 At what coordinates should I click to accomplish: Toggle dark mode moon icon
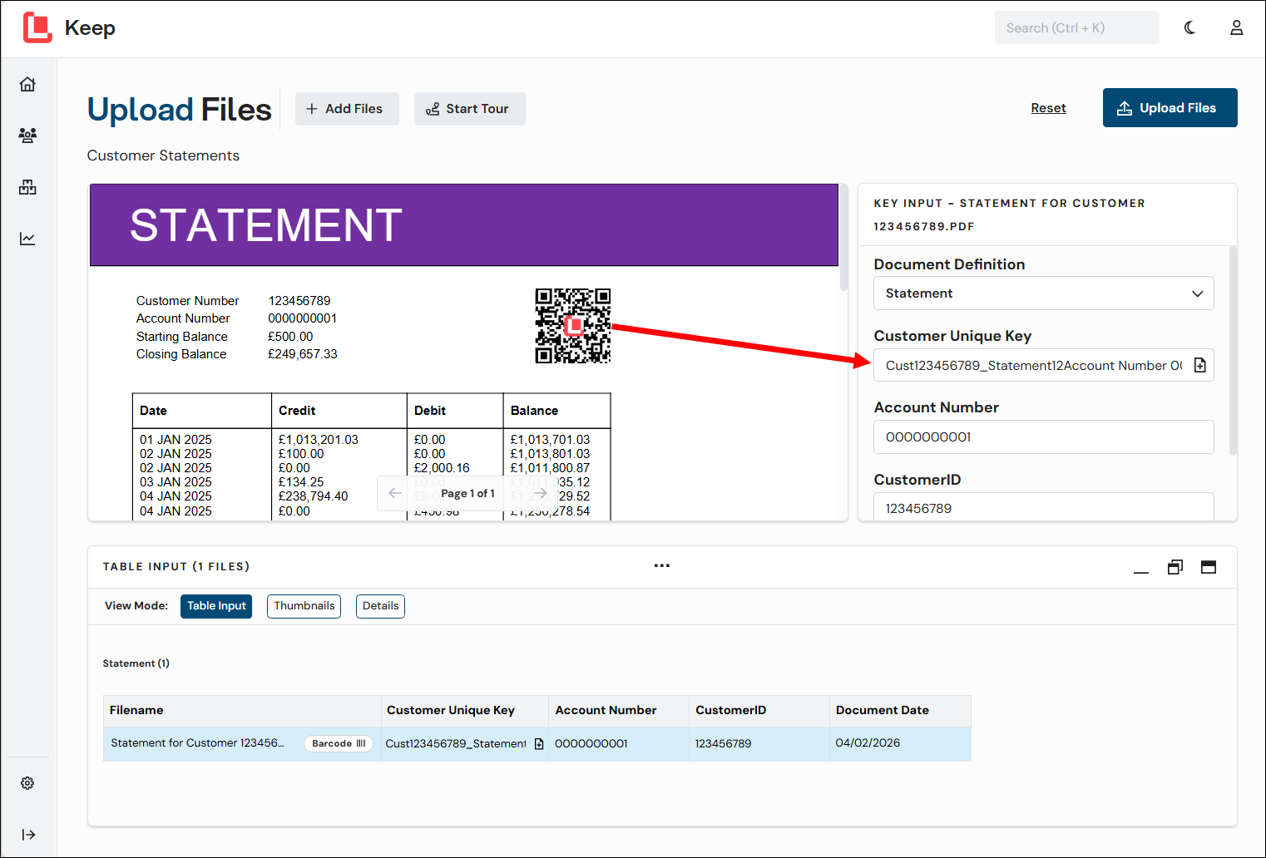coord(1190,27)
